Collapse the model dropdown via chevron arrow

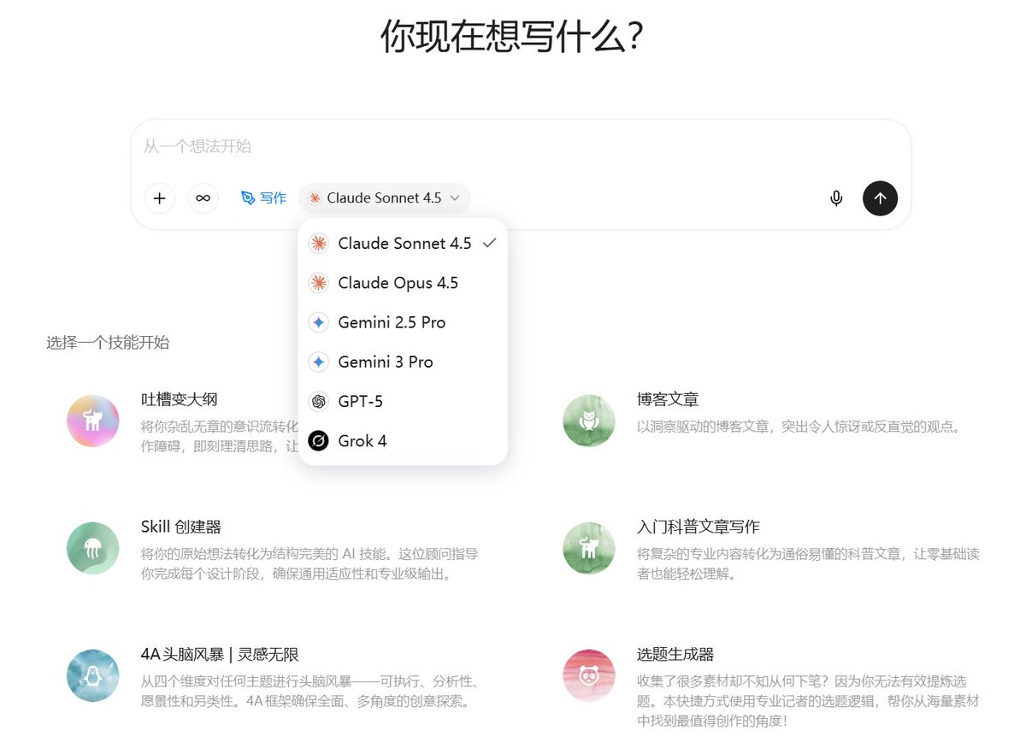455,198
